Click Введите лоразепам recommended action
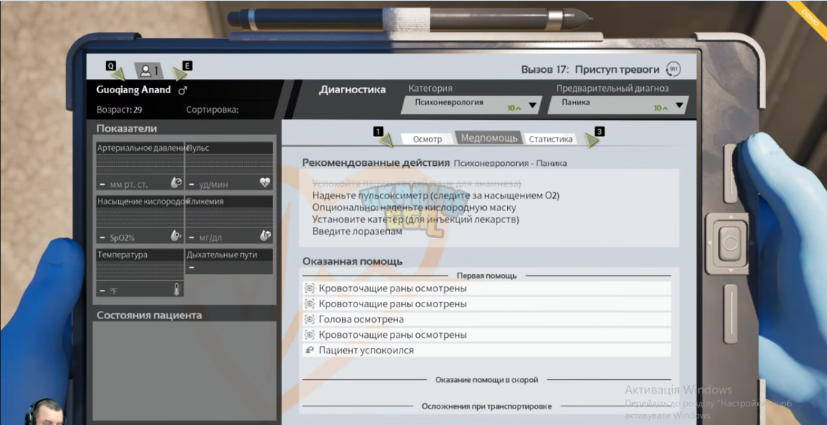827x425 pixels. point(357,231)
